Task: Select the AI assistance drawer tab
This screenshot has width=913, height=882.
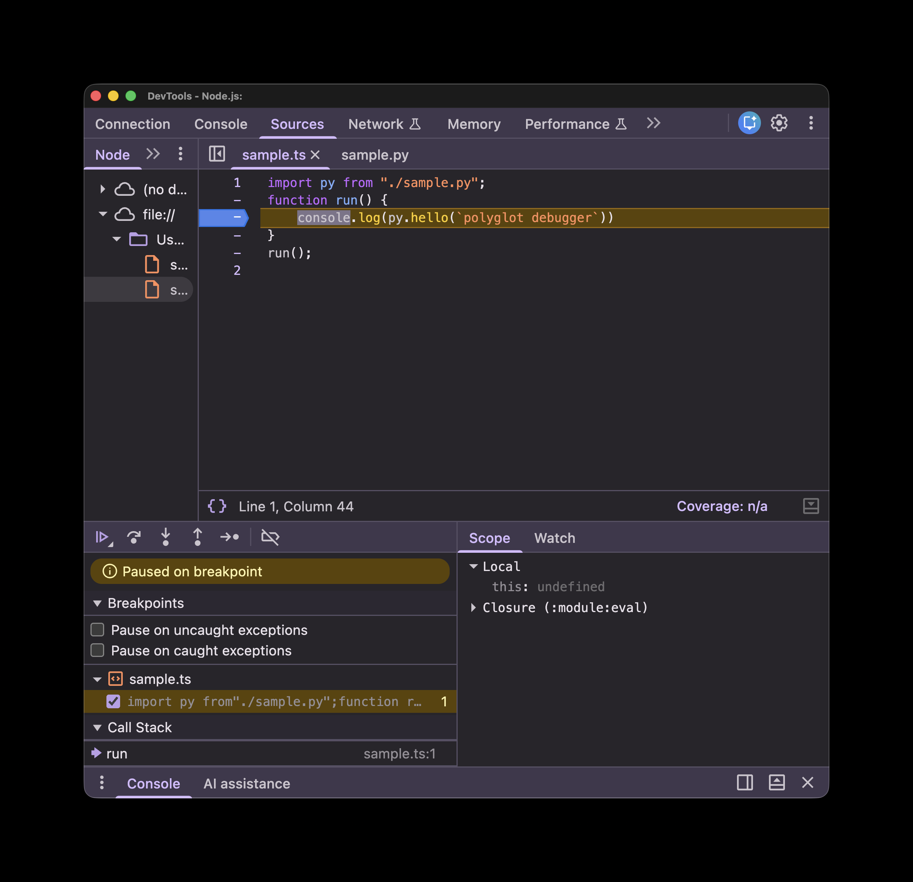Action: pos(247,784)
